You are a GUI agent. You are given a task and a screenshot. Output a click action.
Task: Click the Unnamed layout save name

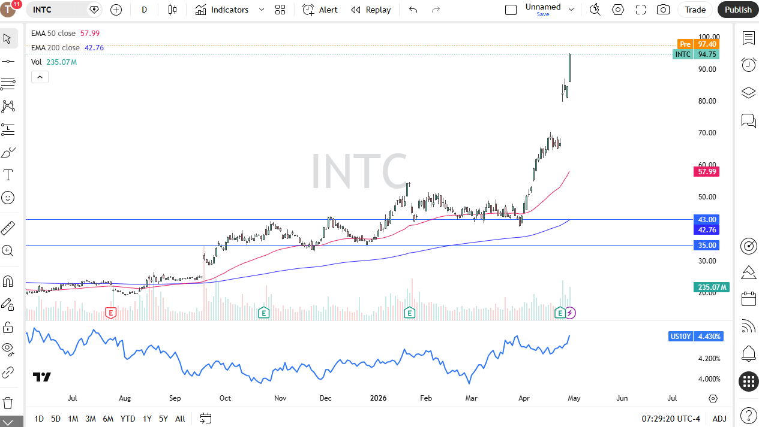point(543,7)
